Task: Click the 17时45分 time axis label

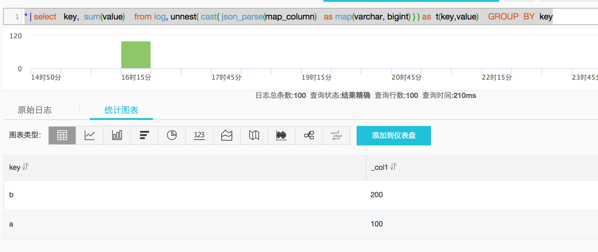Action: 226,77
